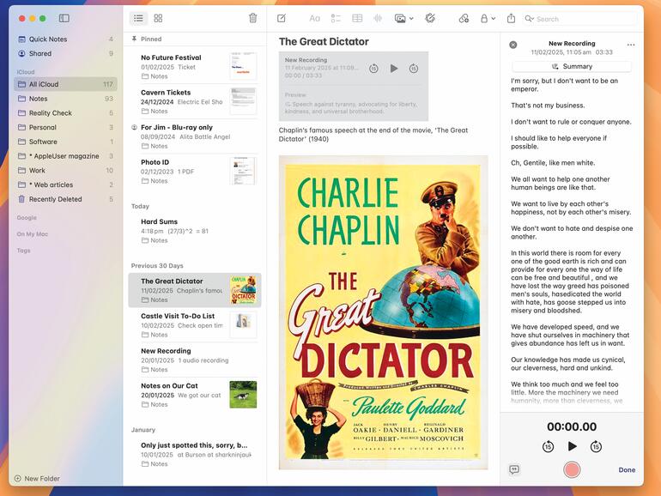Skip back 15 seconds in embedded recording
This screenshot has height=496, width=661.
point(373,69)
